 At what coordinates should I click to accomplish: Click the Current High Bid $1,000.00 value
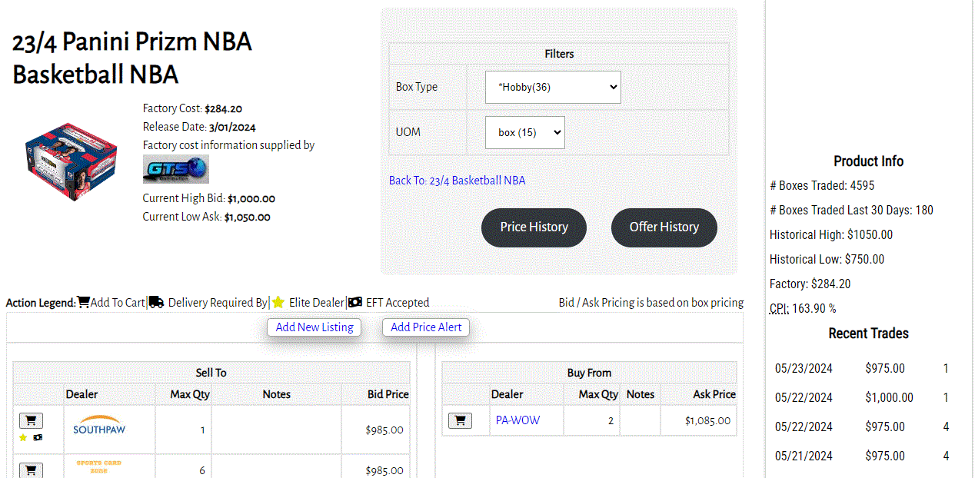[251, 199]
